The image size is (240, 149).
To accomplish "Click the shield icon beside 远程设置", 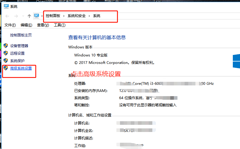I will click(x=6, y=53).
